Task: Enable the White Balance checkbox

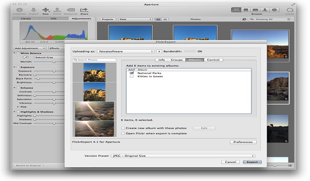Action: click(19, 53)
